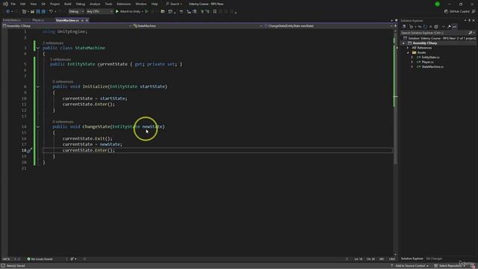
Task: Toggle the preview selected items icon
Action: [455, 27]
